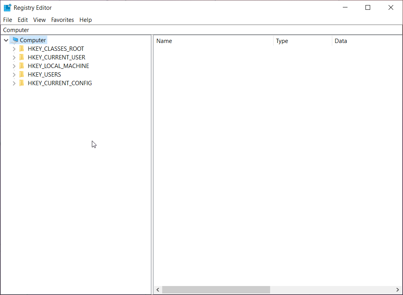
Task: Click the scroll left arrow
Action: click(158, 290)
